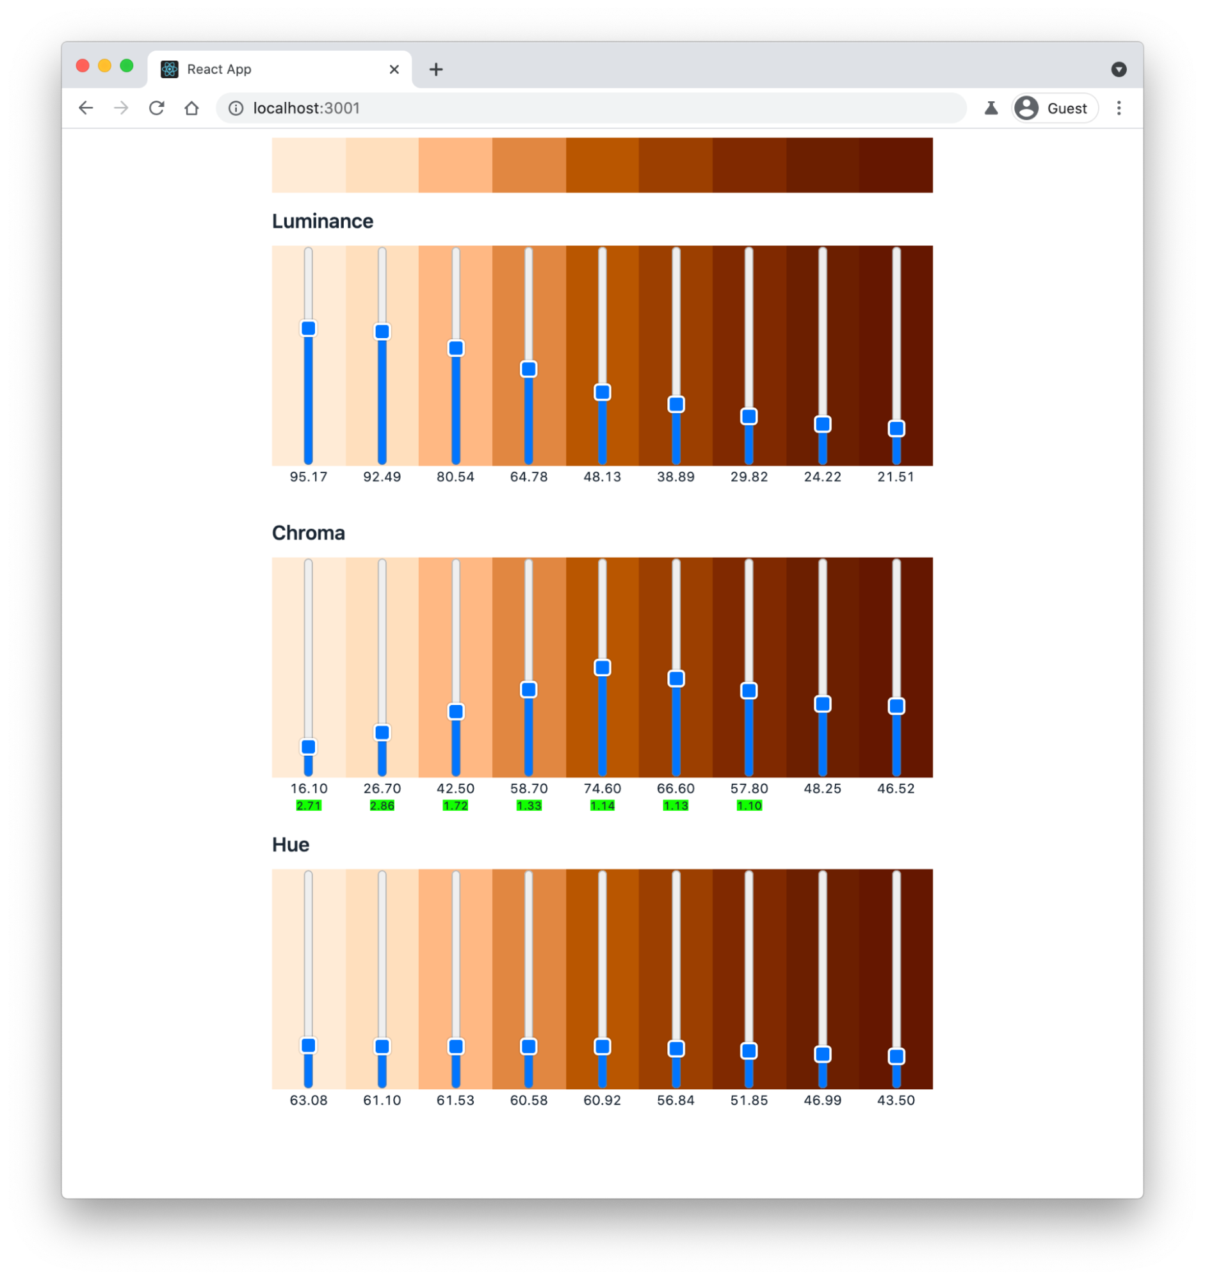Click the chroma slider handle at 42.50
The image size is (1205, 1280).
pos(456,711)
